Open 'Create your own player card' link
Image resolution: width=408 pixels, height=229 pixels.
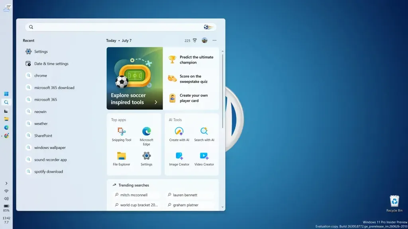191,98
